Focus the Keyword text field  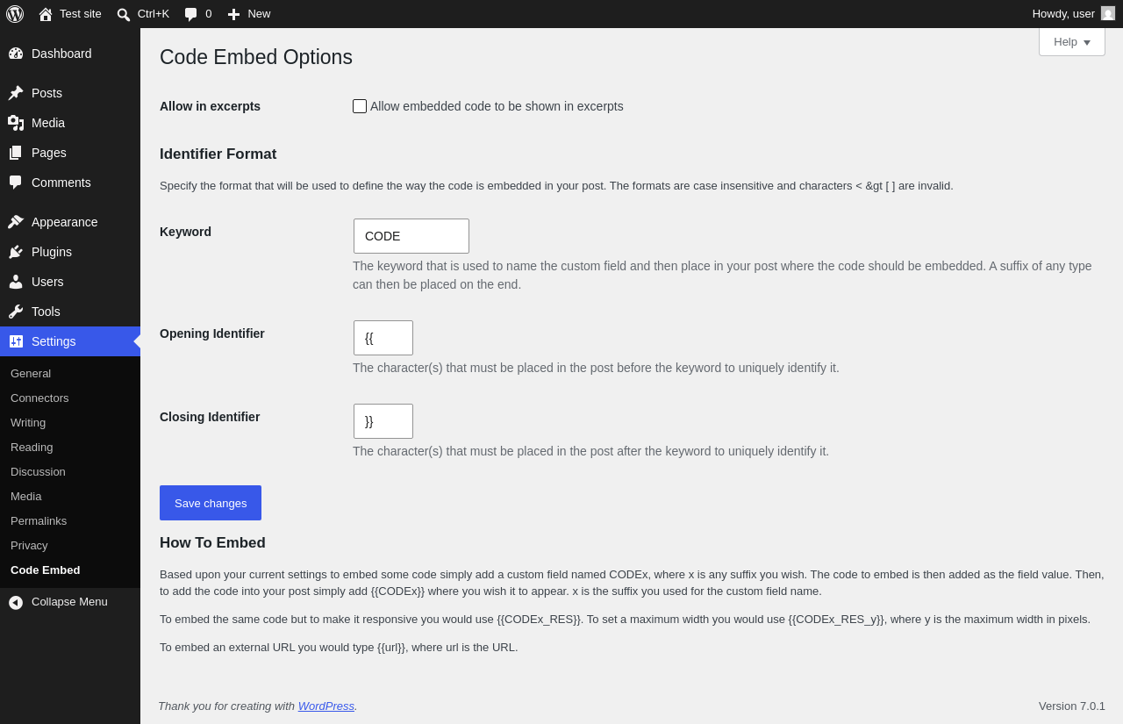coord(411,236)
